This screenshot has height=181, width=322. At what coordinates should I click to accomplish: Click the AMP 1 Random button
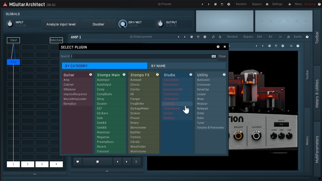tap(232, 37)
